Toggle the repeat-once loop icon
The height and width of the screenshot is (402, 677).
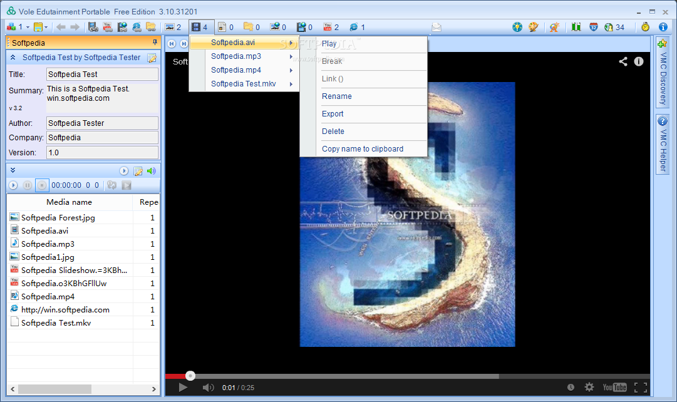pyautogui.click(x=112, y=185)
